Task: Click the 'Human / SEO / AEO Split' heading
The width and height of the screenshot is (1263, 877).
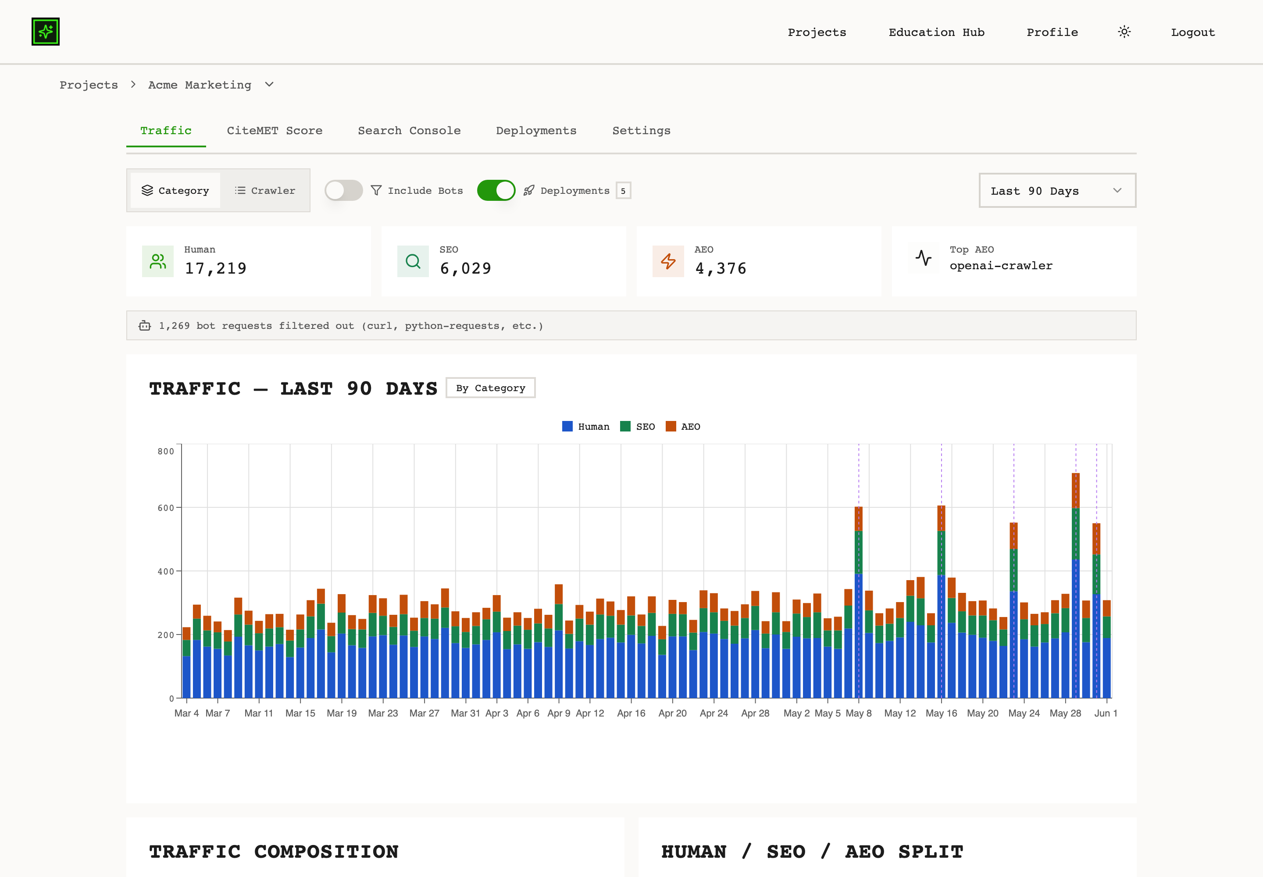Action: click(812, 851)
